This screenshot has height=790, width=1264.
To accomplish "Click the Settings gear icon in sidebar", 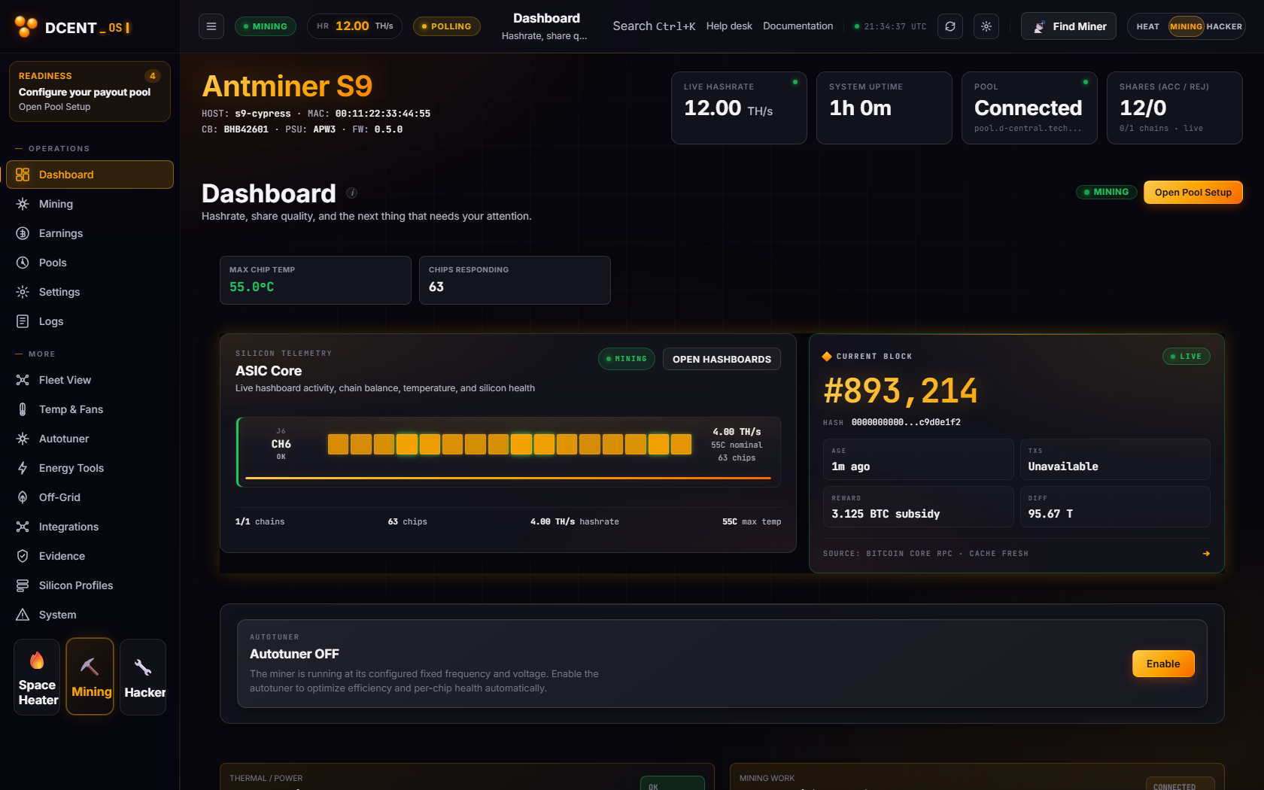I will (23, 292).
